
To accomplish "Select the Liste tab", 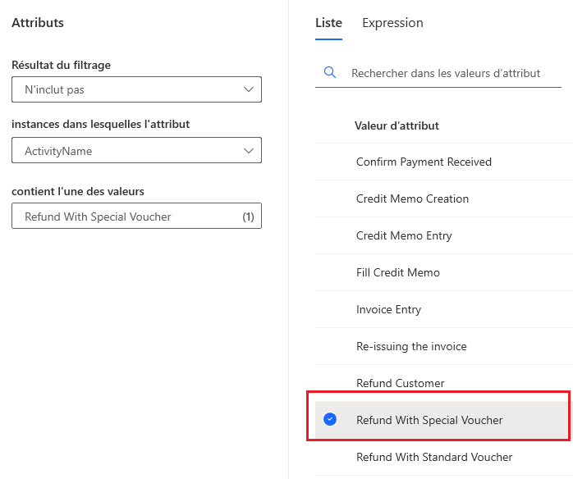I will point(328,23).
